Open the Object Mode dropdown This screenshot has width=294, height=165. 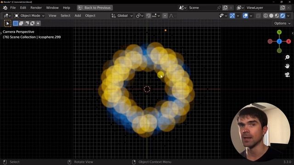[29, 16]
